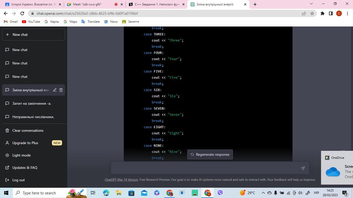This screenshot has height=198, width=353.
Task: Click the Chrome extensions puzzle icon
Action: tap(322, 13)
